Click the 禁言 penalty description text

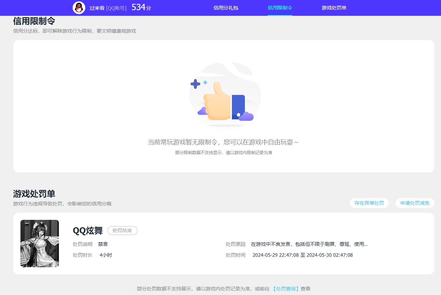[x=102, y=244]
